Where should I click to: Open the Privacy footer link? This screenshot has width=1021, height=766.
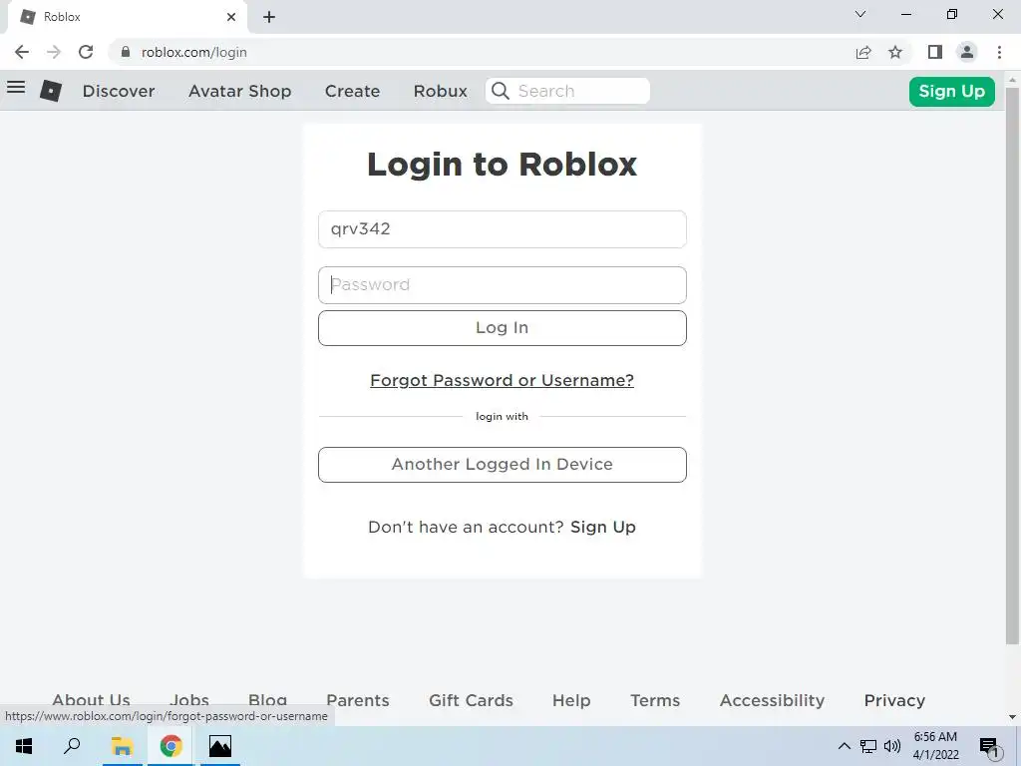(894, 700)
